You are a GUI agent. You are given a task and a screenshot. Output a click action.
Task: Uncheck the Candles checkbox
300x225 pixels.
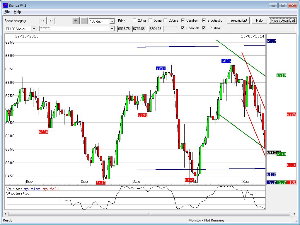pyautogui.click(x=183, y=21)
